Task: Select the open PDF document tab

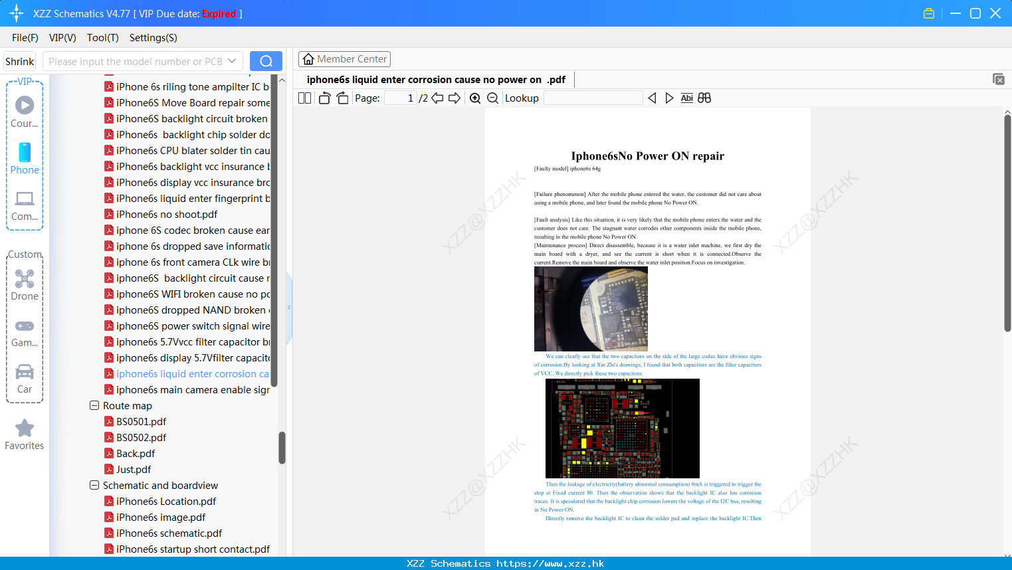Action: 436,80
